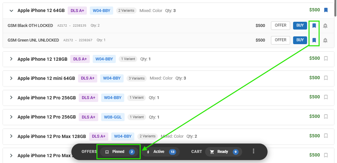Click the 2 Variants chip on iPhone 12 64GB
Screen dimensions: 337x163
click(x=126, y=10)
